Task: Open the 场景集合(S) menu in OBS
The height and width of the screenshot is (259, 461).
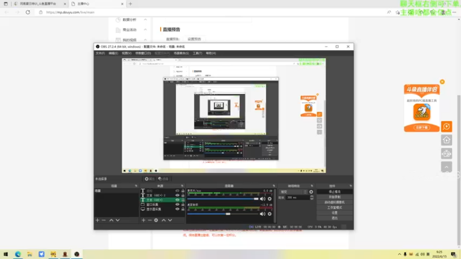Action: [181, 53]
